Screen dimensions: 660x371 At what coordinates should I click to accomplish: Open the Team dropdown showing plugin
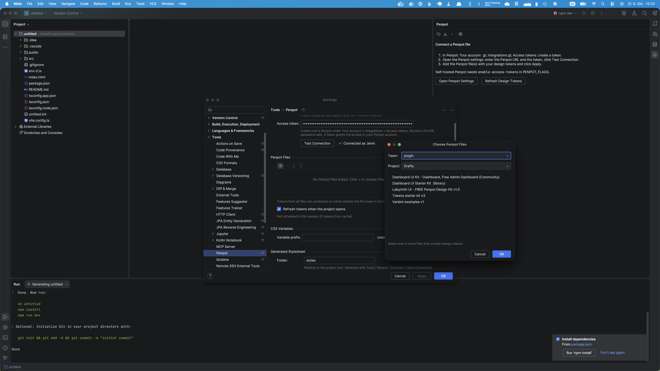coord(456,156)
